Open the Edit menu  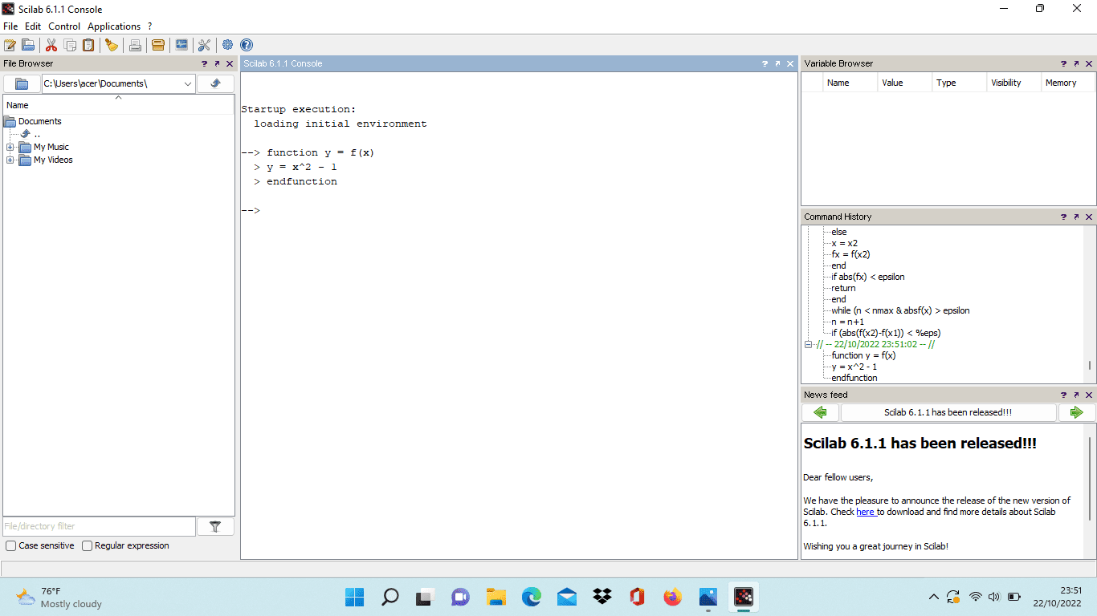(33, 26)
